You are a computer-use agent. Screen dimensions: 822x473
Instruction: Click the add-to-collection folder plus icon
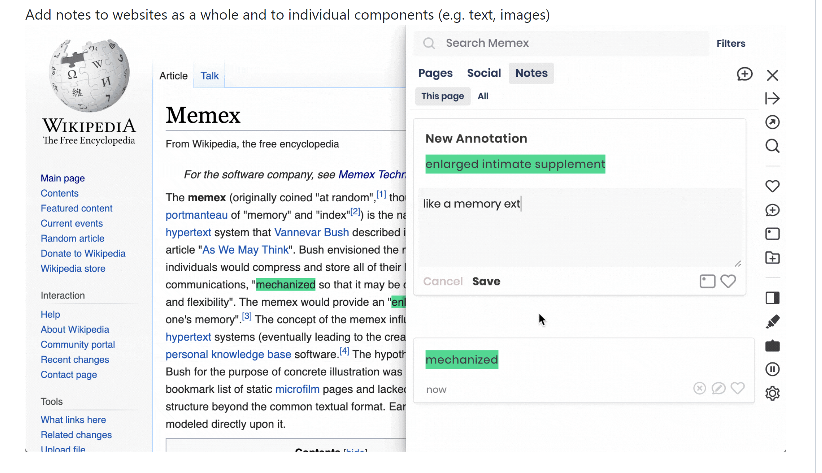click(x=772, y=258)
